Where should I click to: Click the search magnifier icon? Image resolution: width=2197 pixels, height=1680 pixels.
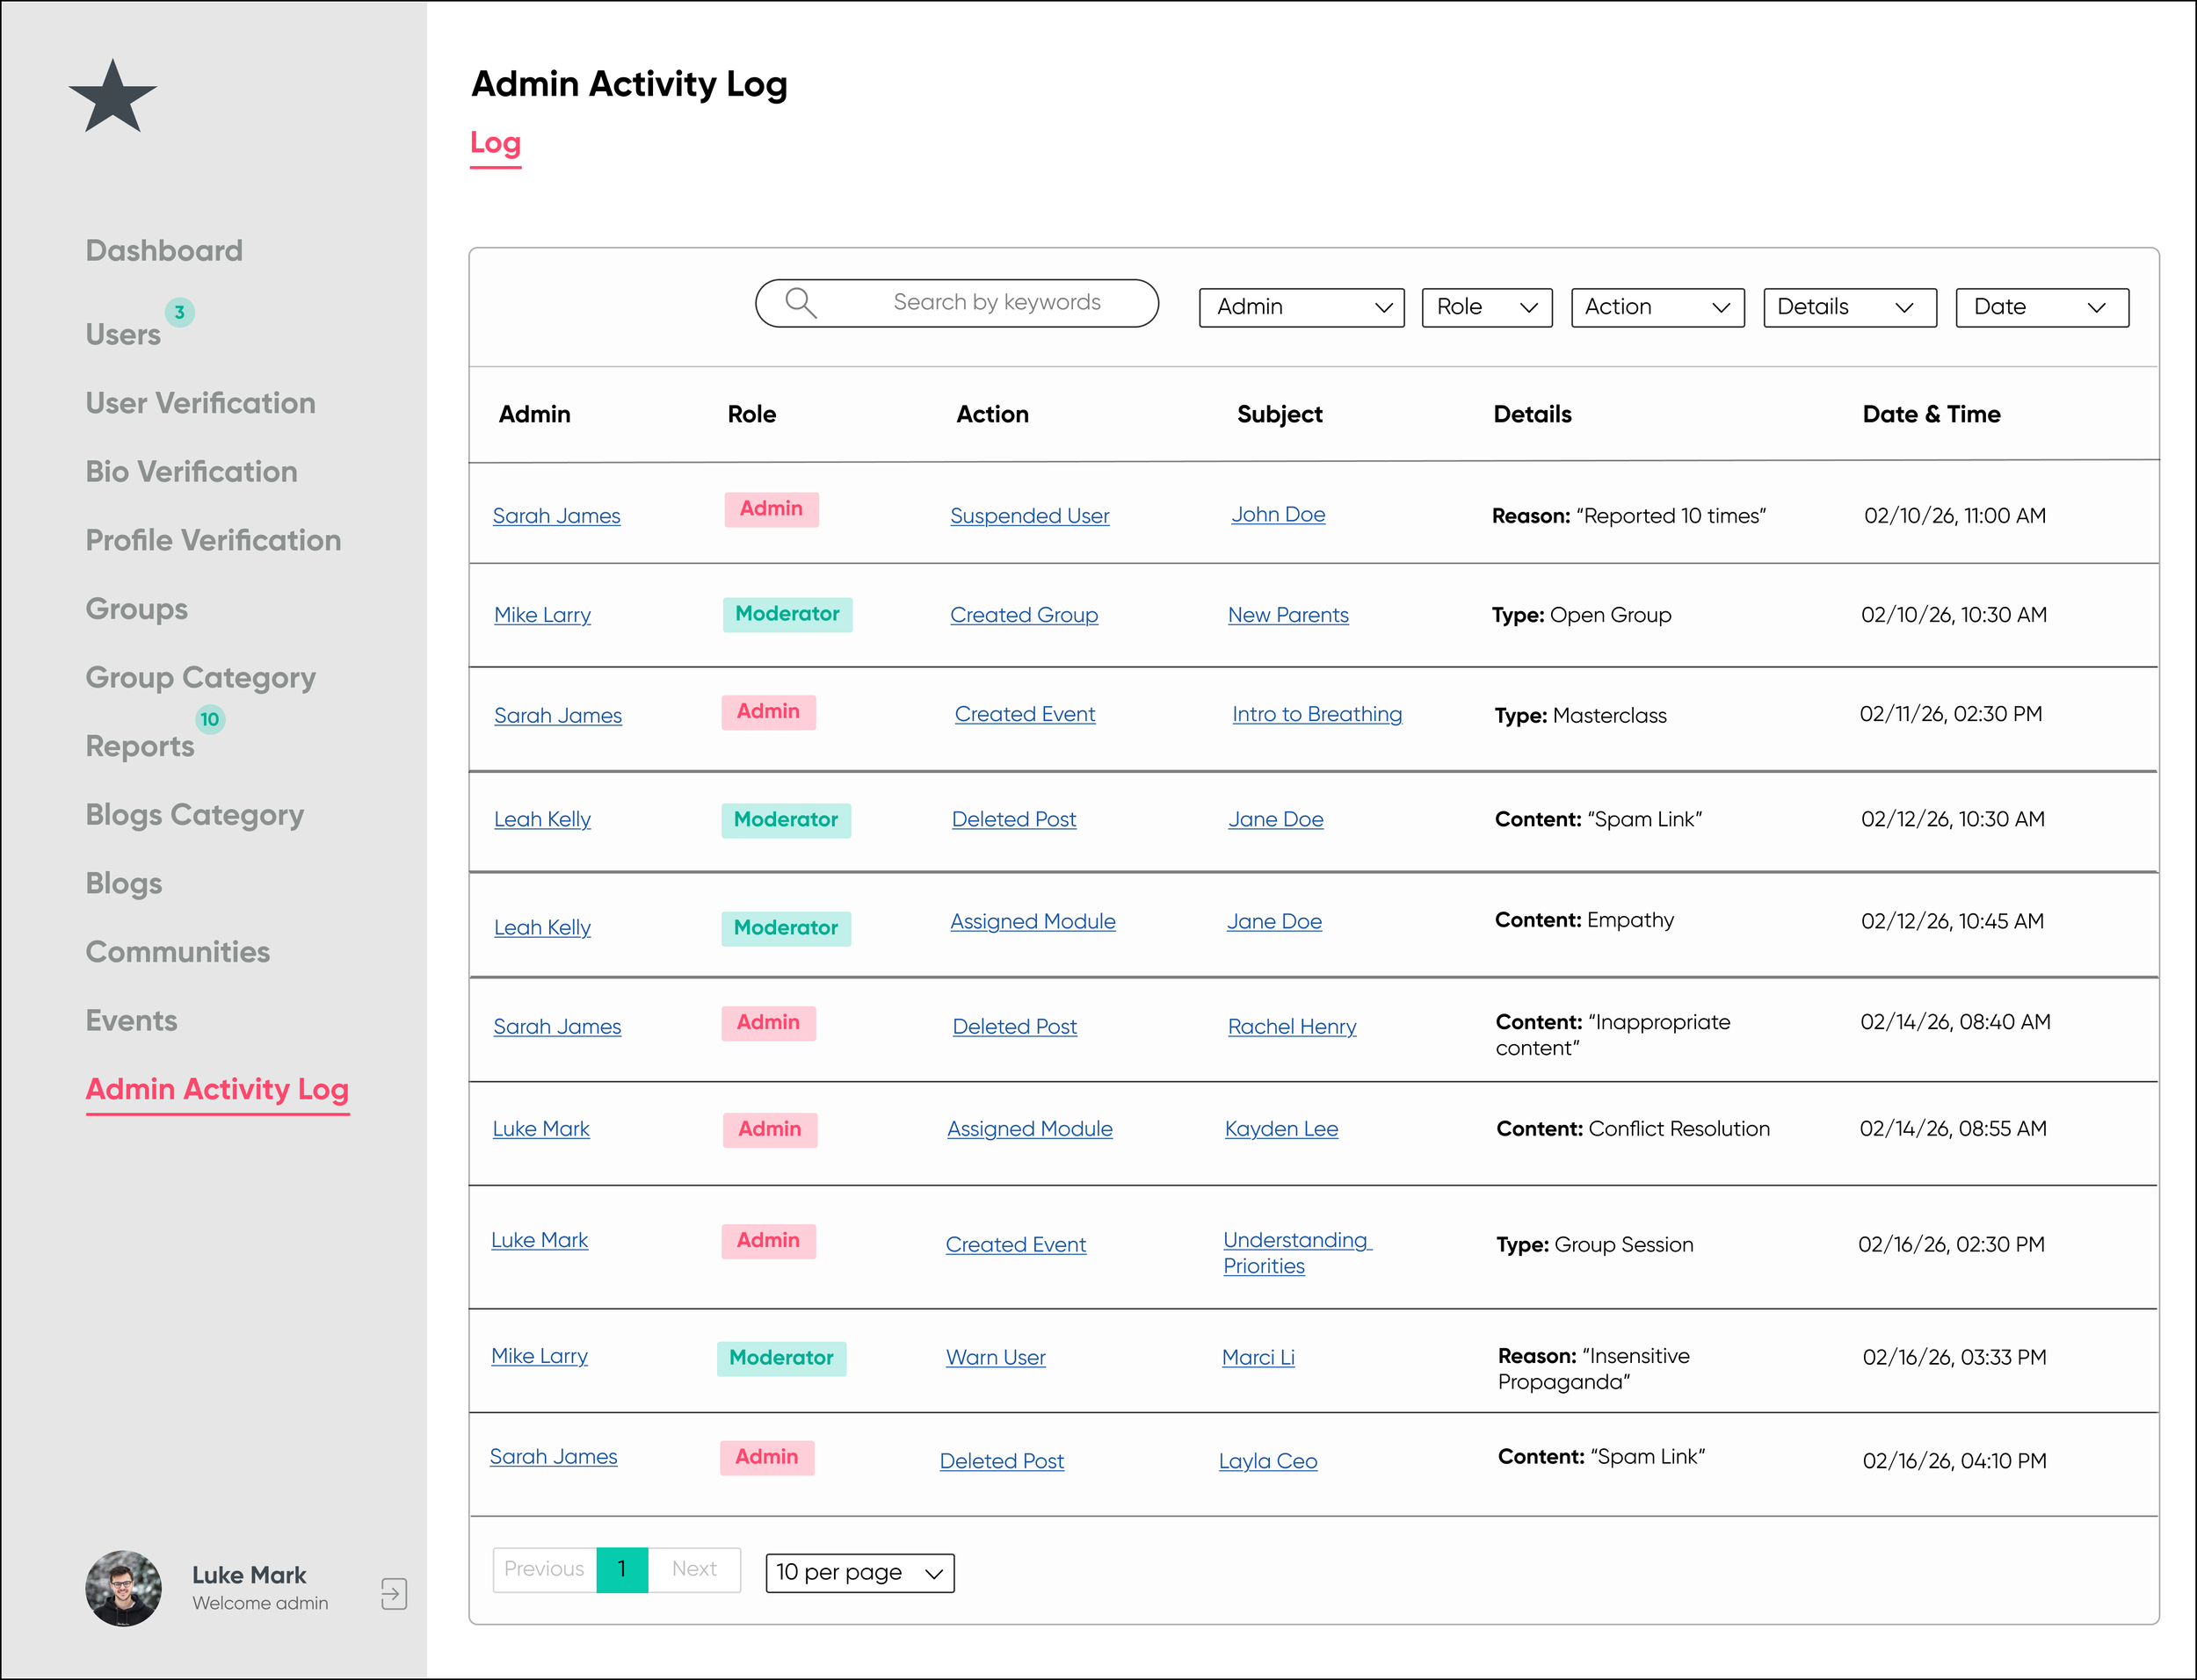click(x=801, y=303)
